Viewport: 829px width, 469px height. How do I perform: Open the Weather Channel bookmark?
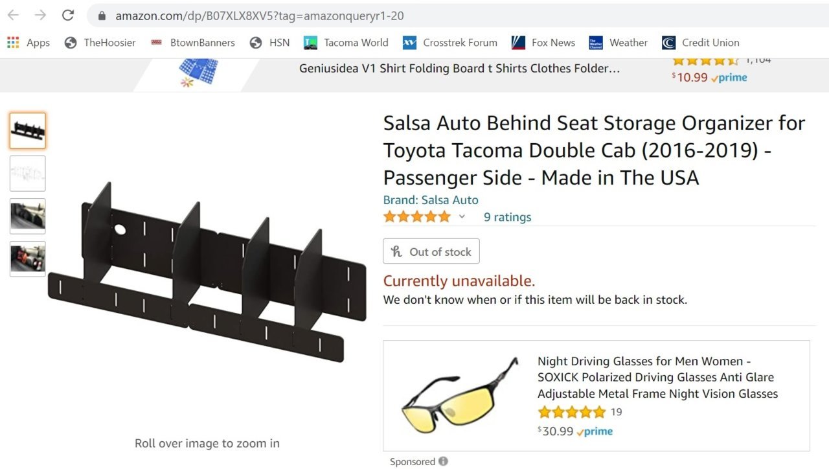pos(619,43)
